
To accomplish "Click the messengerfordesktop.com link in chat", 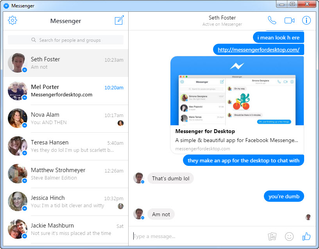I will click(x=258, y=50).
